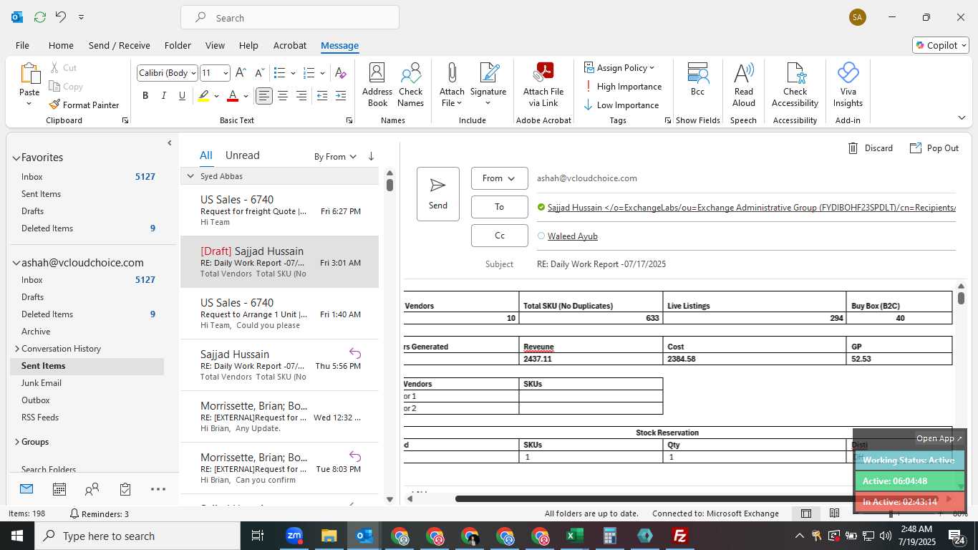
Task: Apply red font color
Action: tap(232, 95)
